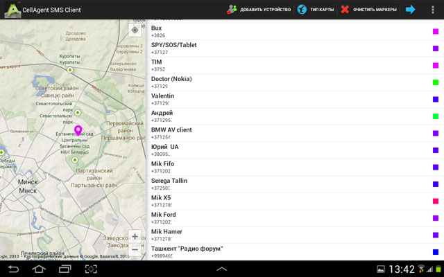Select the Valentin device row

(x=295, y=99)
